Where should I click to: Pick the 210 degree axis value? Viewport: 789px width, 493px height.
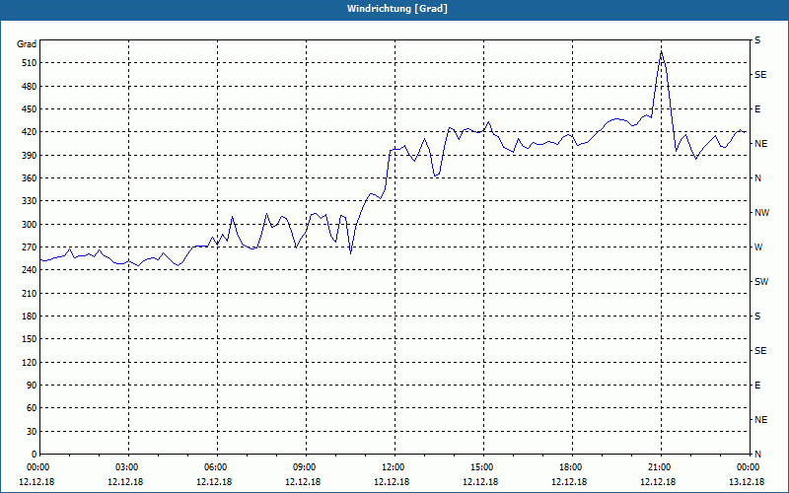(x=30, y=293)
